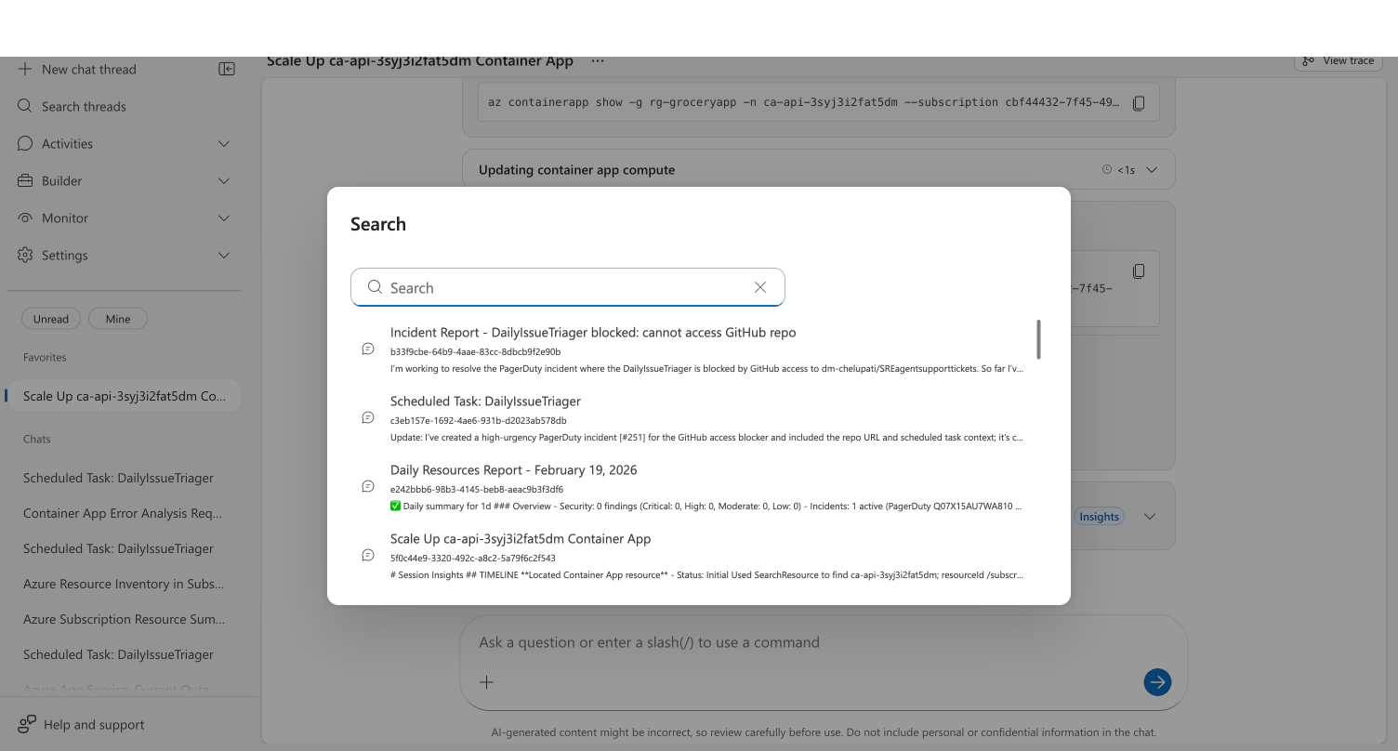This screenshot has height=751, width=1398.
Task: Open Scale Up Container App search result
Action: (692, 556)
